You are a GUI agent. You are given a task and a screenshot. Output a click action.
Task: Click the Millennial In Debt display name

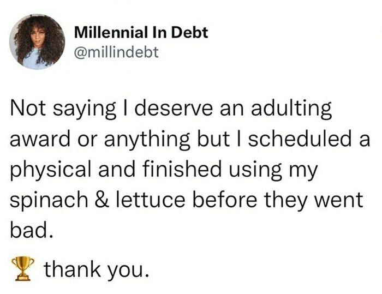(x=141, y=32)
